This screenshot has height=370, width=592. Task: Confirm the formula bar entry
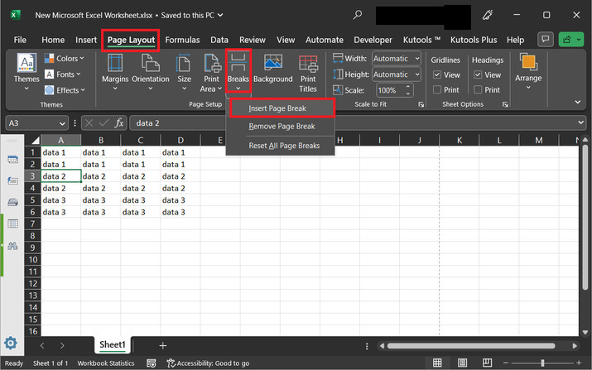click(103, 123)
